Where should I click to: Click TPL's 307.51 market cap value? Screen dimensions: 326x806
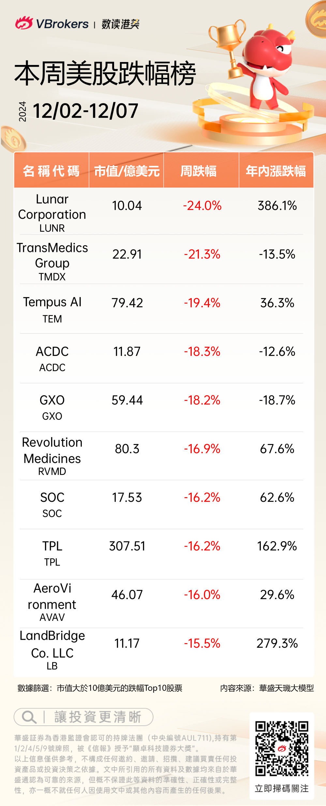(127, 546)
